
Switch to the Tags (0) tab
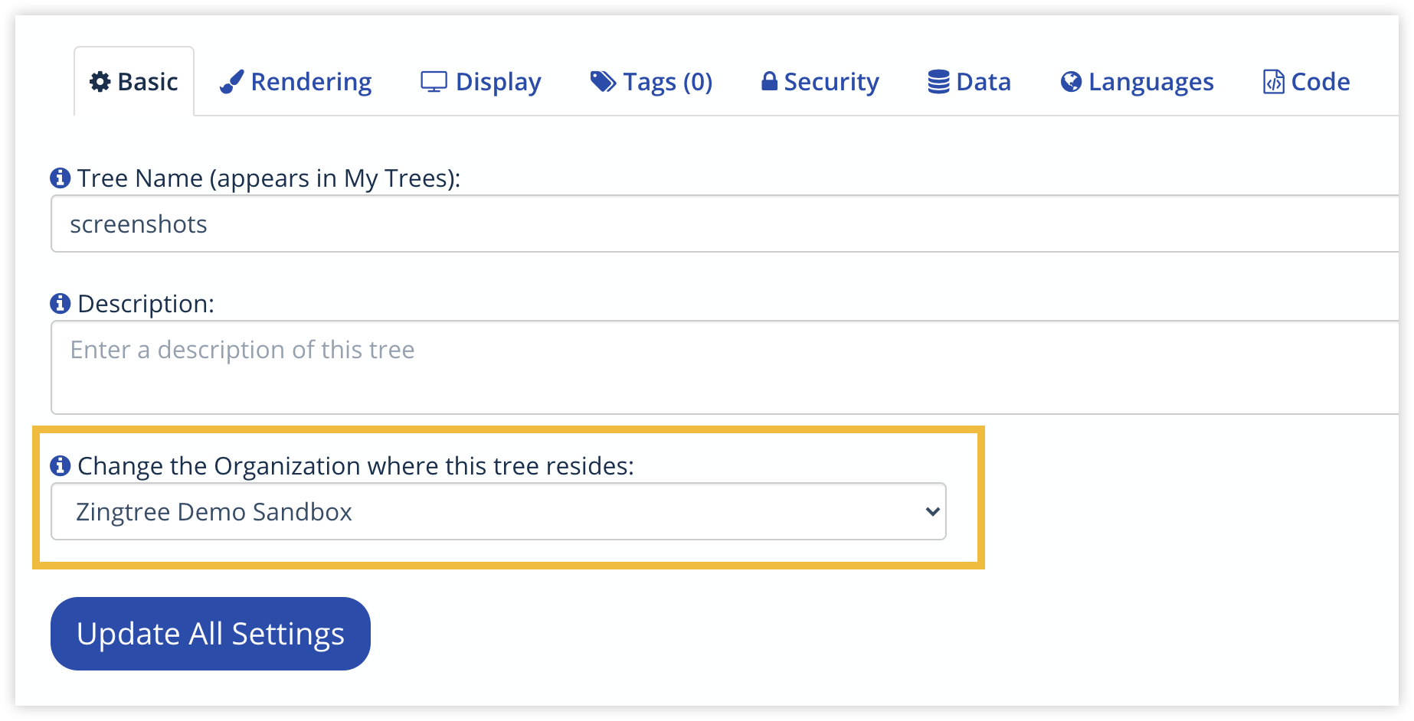tap(650, 81)
